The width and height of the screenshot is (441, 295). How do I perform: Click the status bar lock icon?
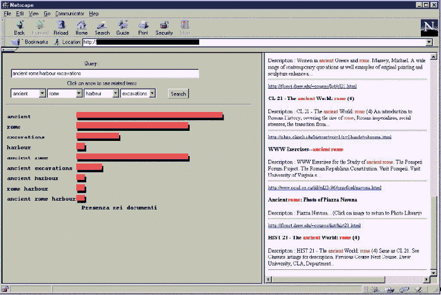[5, 289]
